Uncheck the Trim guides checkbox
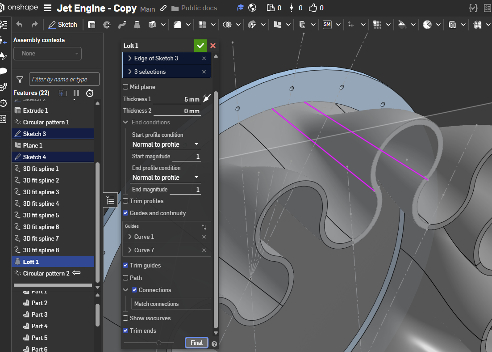 pyautogui.click(x=125, y=266)
